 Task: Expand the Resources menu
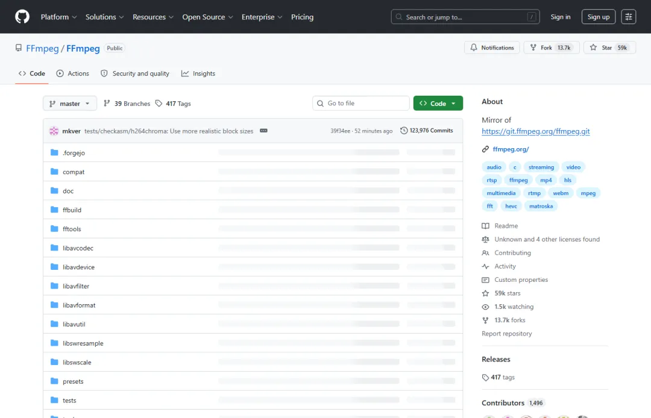tap(153, 17)
